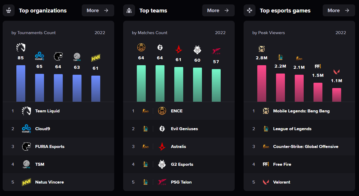359x196 pixels.
Task: Open More for Top organizations
Action: pyautogui.click(x=98, y=10)
